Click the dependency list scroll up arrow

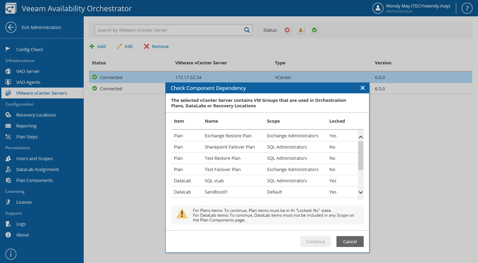361,137
